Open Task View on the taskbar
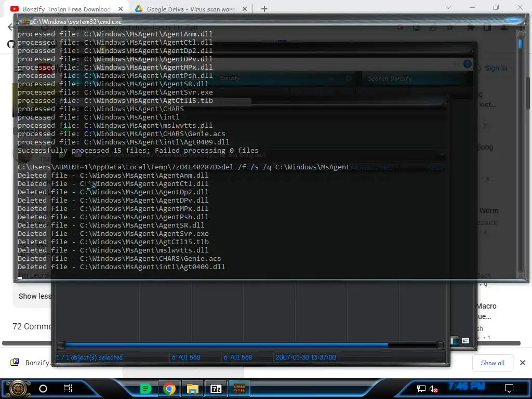This screenshot has height=399, width=532. [68, 389]
